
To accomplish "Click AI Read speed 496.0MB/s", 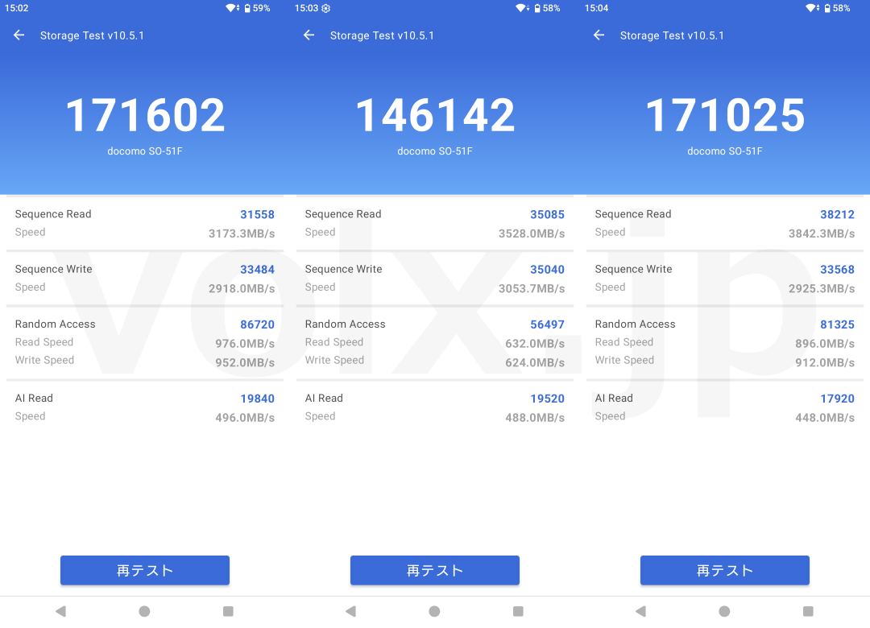I will 245,418.
